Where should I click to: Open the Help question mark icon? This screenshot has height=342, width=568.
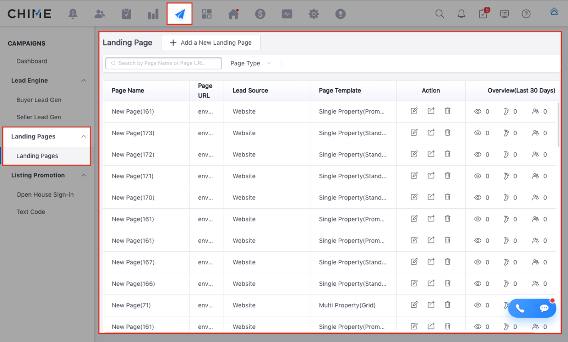[526, 14]
